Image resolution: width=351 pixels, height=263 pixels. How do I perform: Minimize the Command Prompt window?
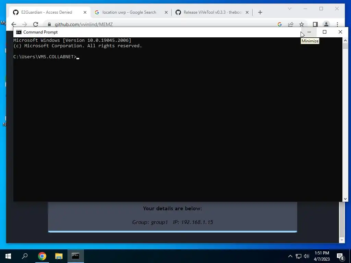point(309,32)
